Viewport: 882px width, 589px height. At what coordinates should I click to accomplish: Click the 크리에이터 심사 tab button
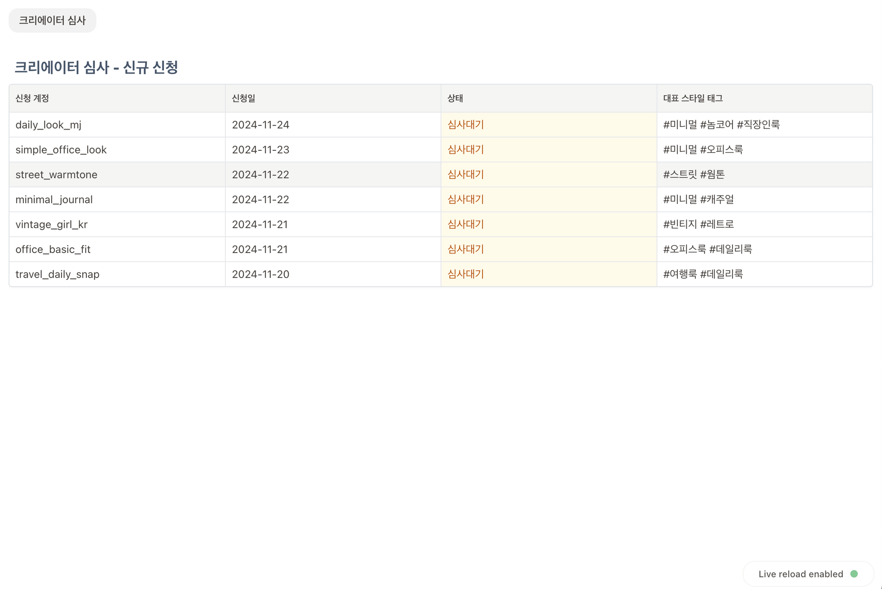(52, 20)
